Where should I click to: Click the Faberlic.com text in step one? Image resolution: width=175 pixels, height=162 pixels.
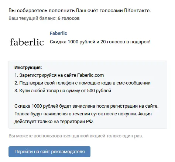(90, 75)
